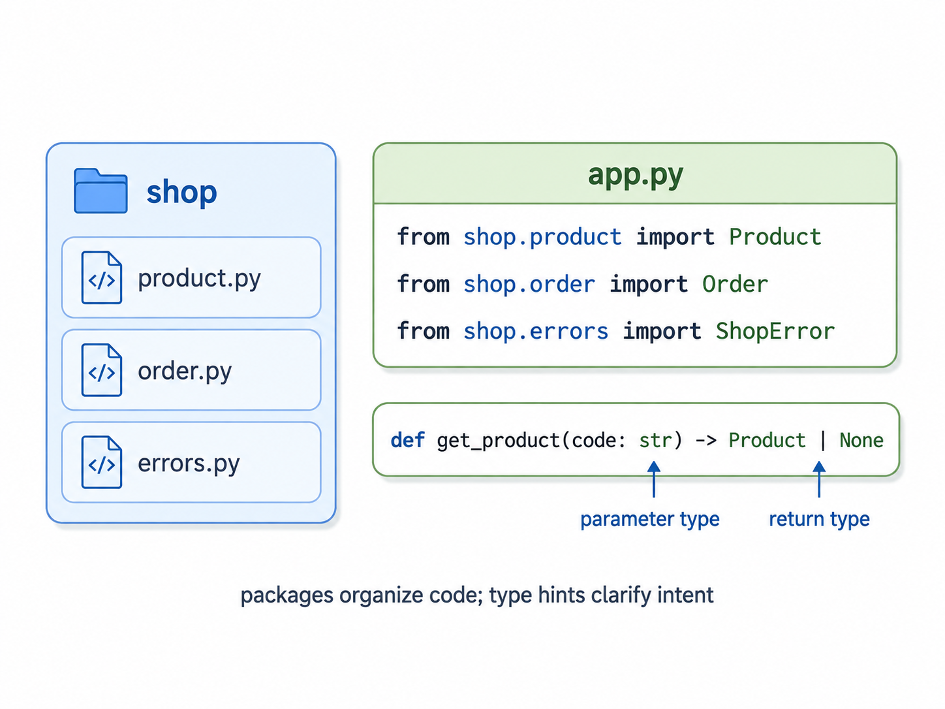This screenshot has width=945, height=709.
Task: Click the imported name Product in app.py
Action: click(775, 237)
